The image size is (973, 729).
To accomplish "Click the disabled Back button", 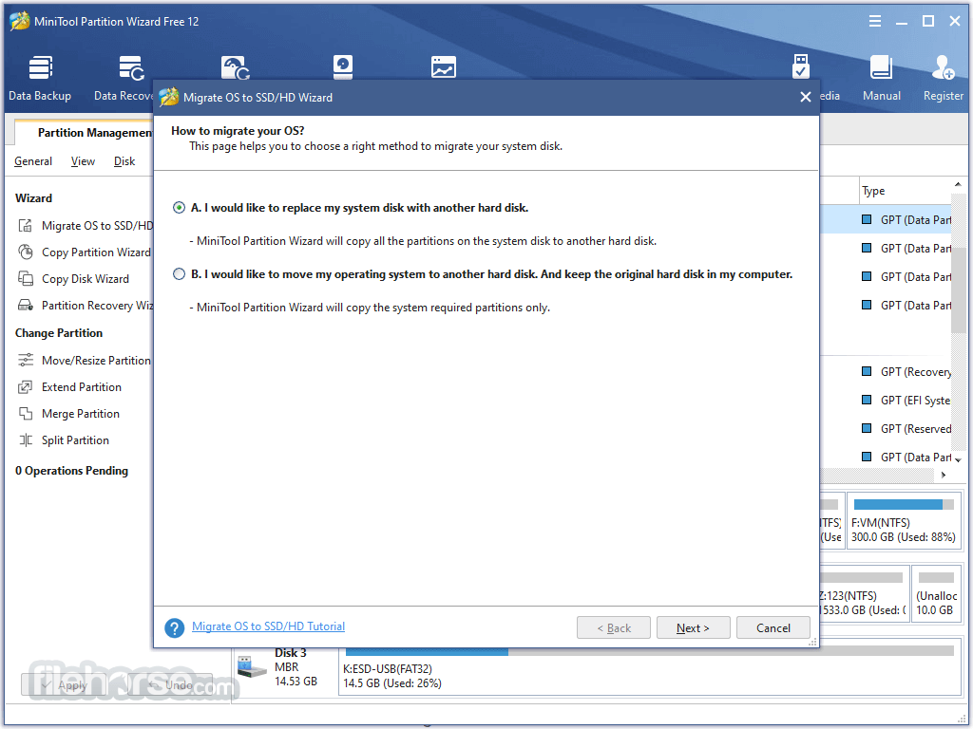I will pos(614,628).
